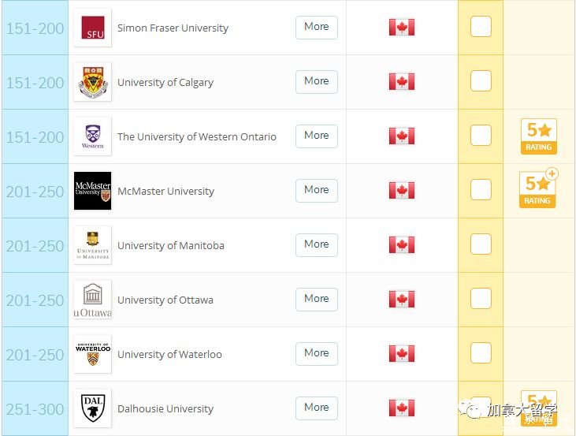Click the Canada flag in Simon Fraser row

402,28
